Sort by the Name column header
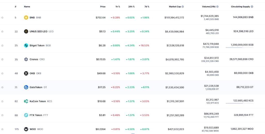Screen dimensions: 265x134 tap(27, 7)
